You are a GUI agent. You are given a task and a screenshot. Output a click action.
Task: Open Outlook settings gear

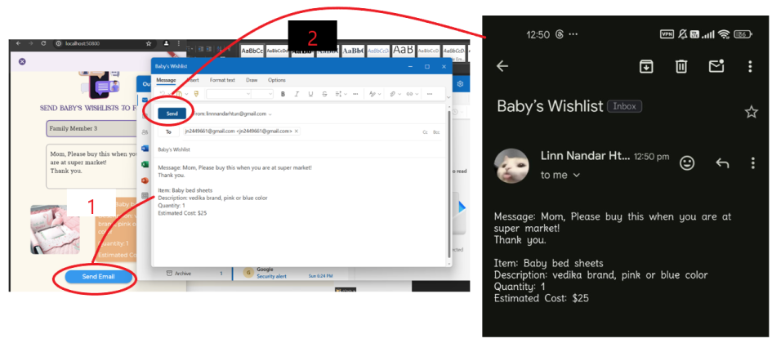(x=461, y=84)
